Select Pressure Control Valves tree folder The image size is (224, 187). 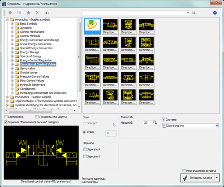34,77
